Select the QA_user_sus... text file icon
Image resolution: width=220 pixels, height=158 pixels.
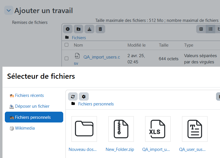[195, 129]
